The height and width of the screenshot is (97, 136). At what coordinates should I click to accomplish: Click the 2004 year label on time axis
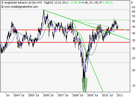pyautogui.click(x=17, y=95)
